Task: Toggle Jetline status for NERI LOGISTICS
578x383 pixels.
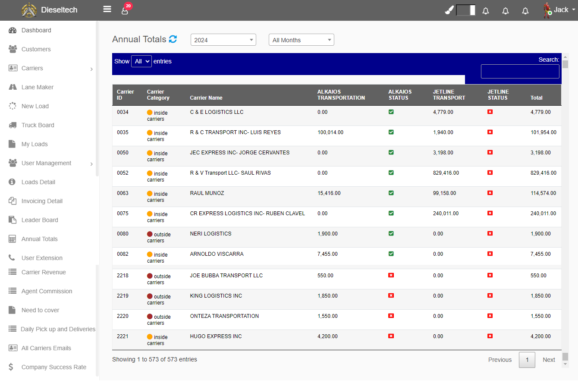Action: (x=490, y=234)
